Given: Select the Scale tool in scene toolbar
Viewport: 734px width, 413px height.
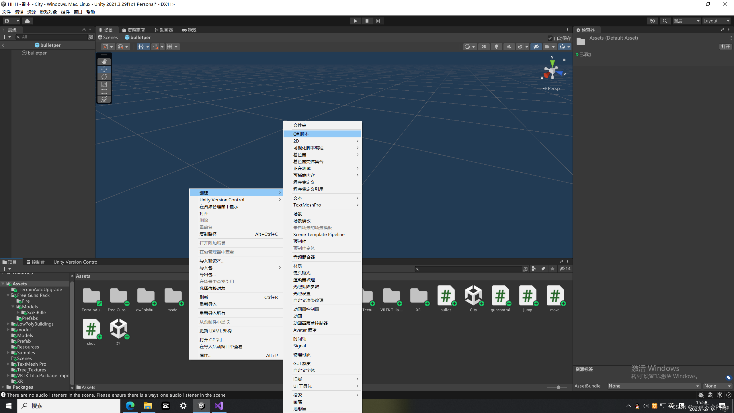Looking at the screenshot, I should (104, 84).
